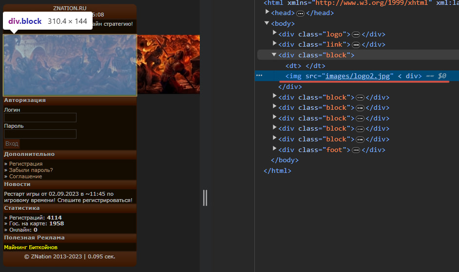
Task: Expand the div class="logo" node
Action: (x=275, y=34)
